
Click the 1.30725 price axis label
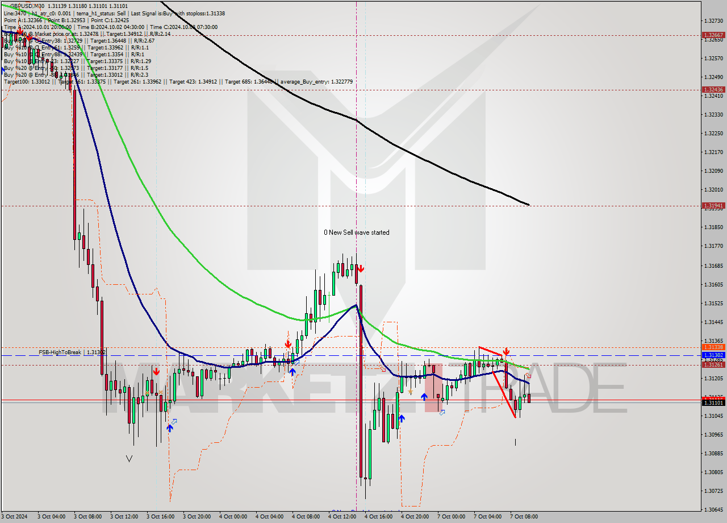713,491
